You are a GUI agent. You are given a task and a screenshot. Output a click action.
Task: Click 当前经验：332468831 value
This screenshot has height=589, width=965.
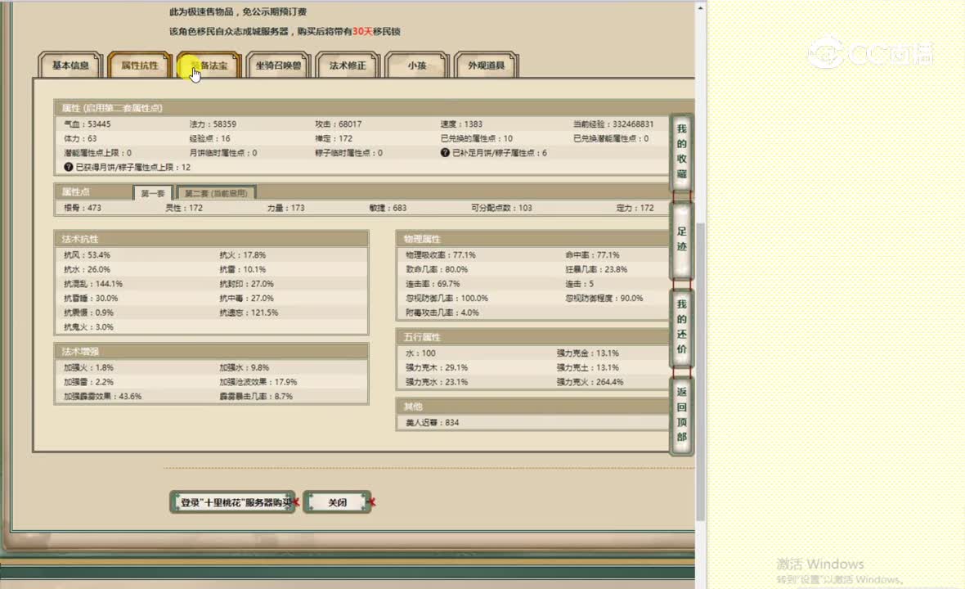(x=613, y=124)
